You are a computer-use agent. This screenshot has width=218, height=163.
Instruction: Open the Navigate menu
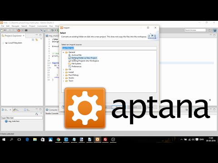(x=15, y=26)
